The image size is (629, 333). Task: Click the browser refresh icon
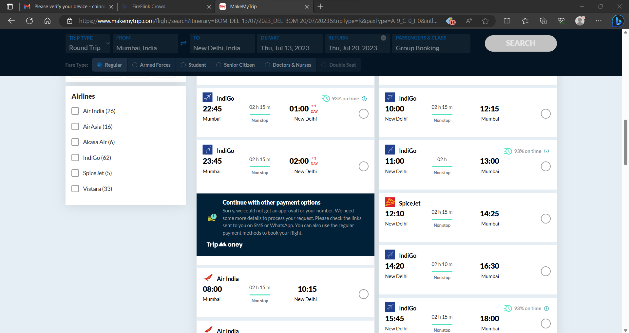[29, 21]
